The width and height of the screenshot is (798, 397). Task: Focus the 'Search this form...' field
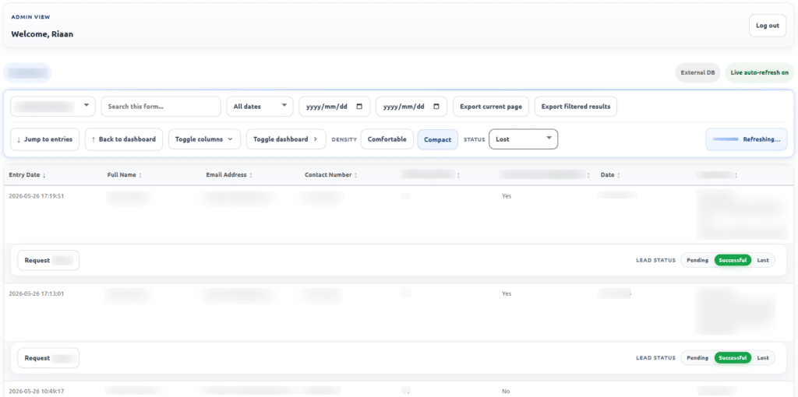tap(161, 107)
